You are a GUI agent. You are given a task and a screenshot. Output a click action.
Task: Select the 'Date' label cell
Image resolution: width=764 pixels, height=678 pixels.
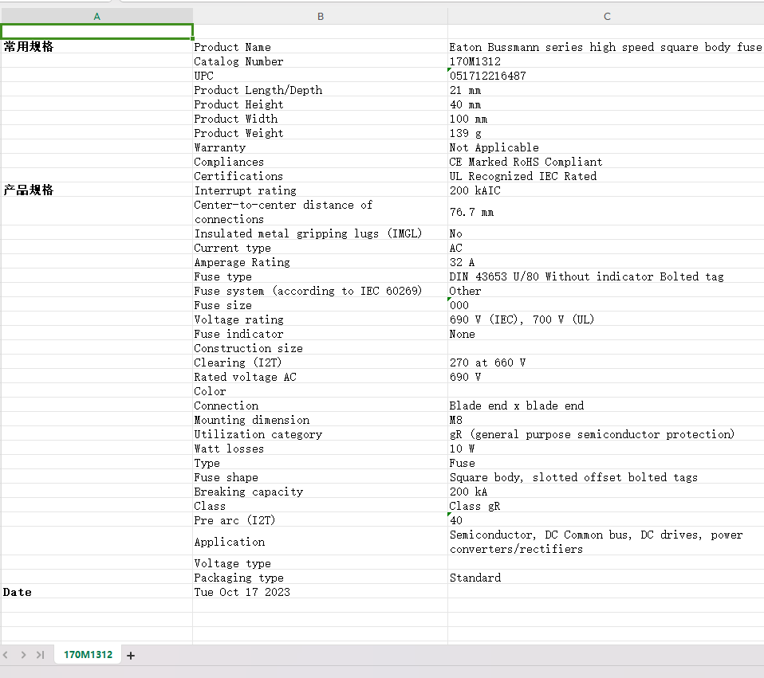coord(97,591)
